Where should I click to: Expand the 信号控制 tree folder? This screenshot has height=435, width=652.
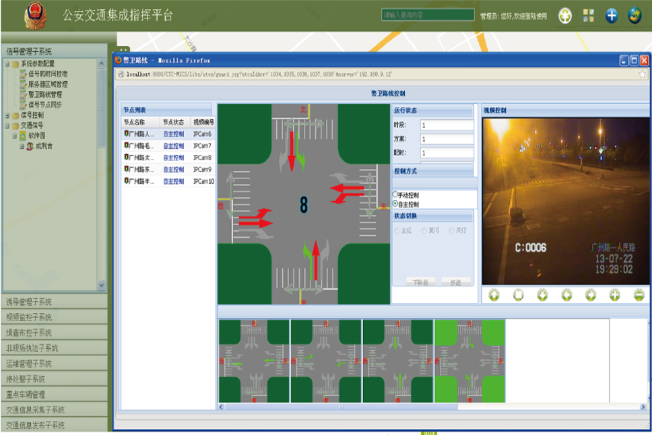pyautogui.click(x=7, y=115)
